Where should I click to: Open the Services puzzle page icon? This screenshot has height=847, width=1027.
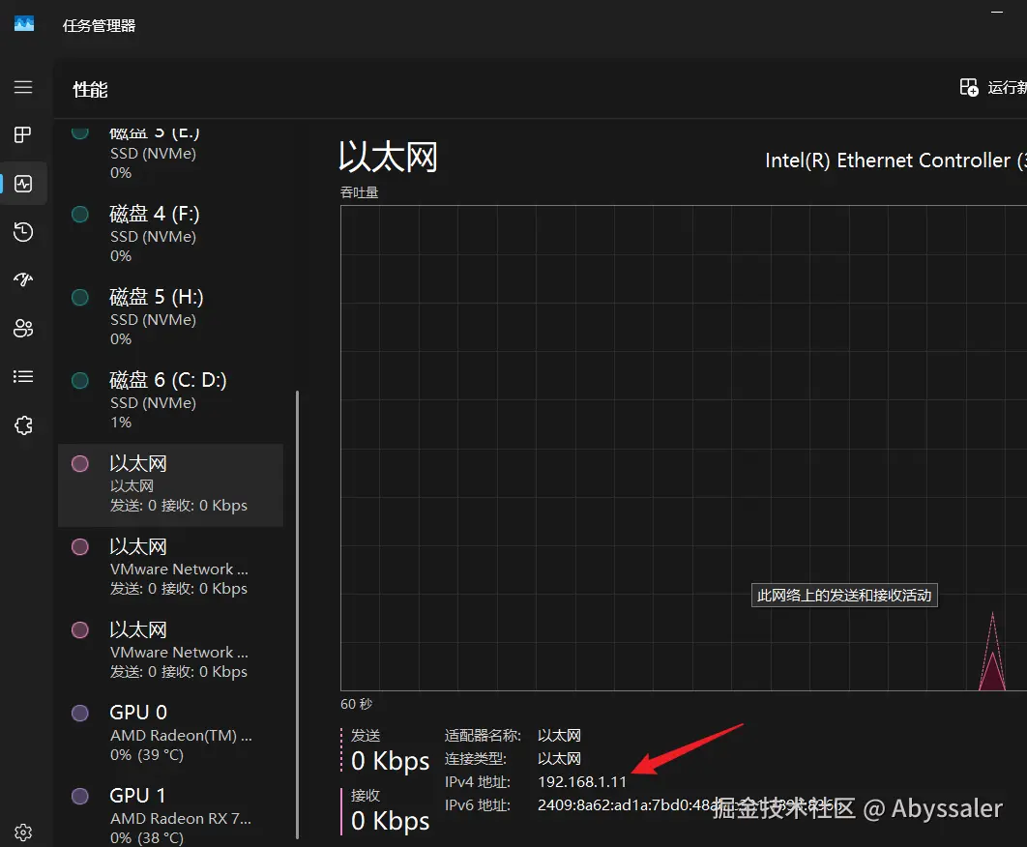pyautogui.click(x=23, y=425)
